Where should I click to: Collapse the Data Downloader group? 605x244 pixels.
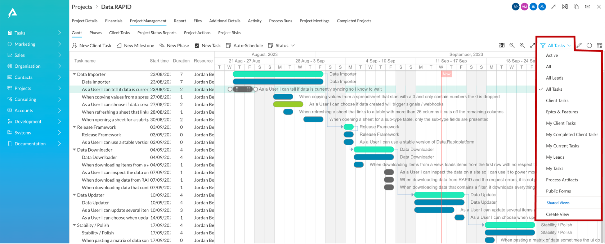tap(74, 150)
